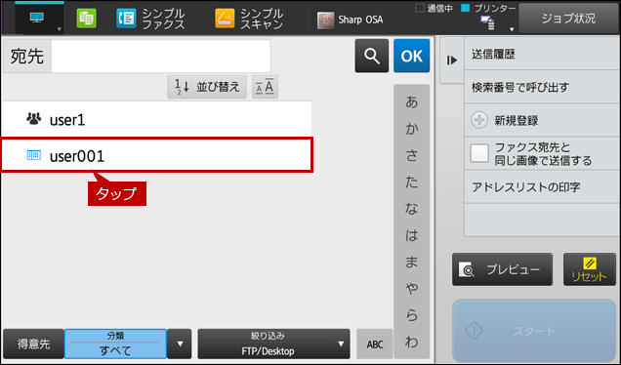Confirm with the OK button

(x=411, y=56)
